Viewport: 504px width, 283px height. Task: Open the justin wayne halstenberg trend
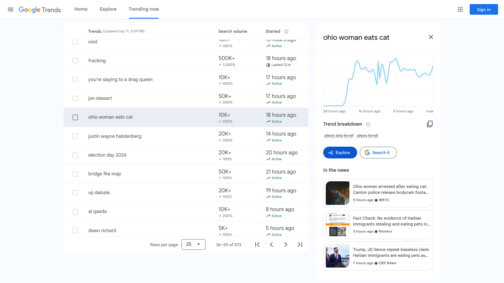click(186, 136)
